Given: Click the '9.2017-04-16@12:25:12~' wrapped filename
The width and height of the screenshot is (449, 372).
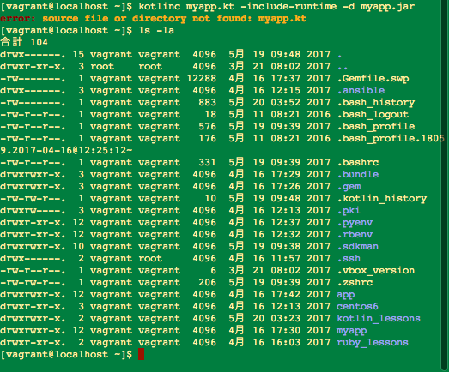Looking at the screenshot, I should tap(66, 150).
